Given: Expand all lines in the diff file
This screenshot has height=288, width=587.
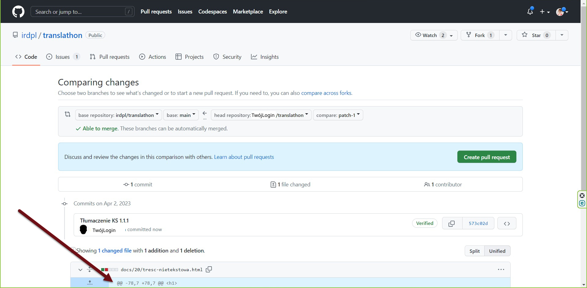Looking at the screenshot, I should click(x=90, y=269).
